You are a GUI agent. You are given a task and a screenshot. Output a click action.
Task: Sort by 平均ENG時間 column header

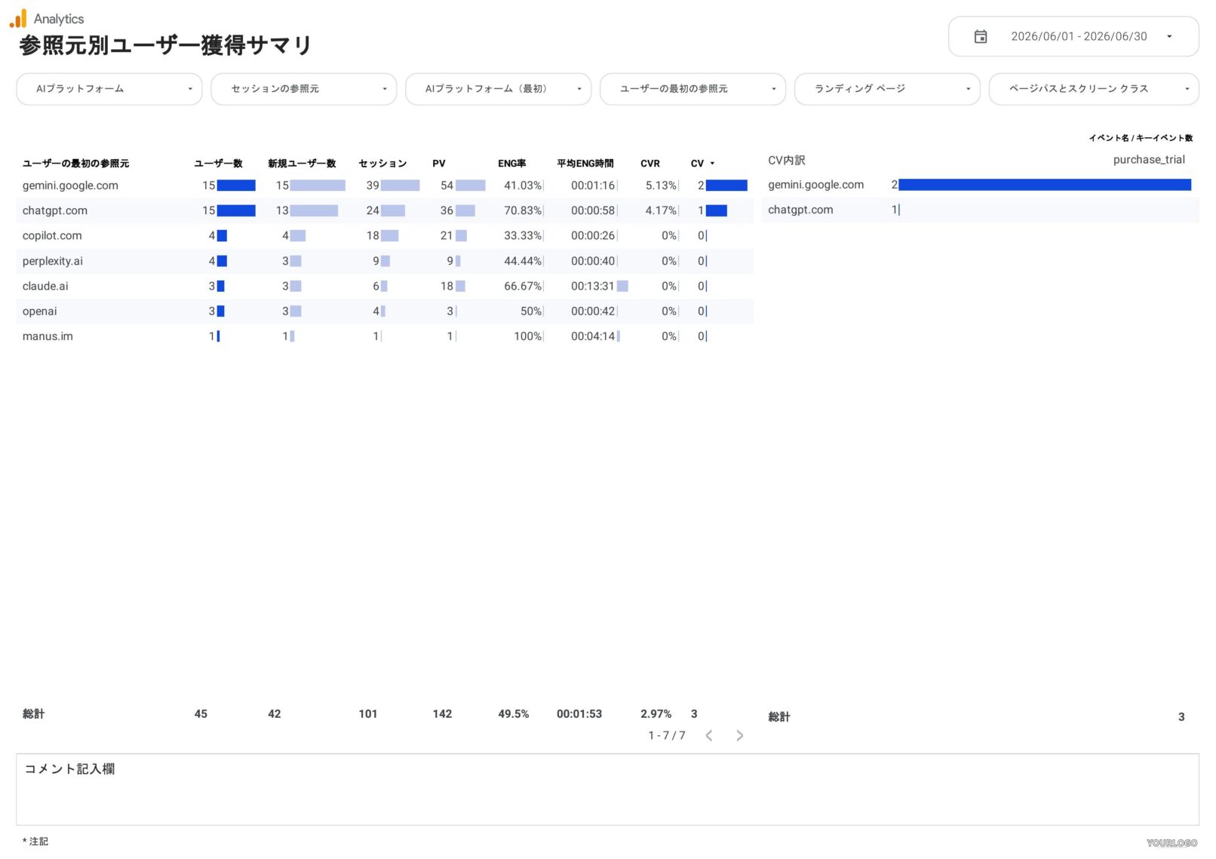pos(585,164)
